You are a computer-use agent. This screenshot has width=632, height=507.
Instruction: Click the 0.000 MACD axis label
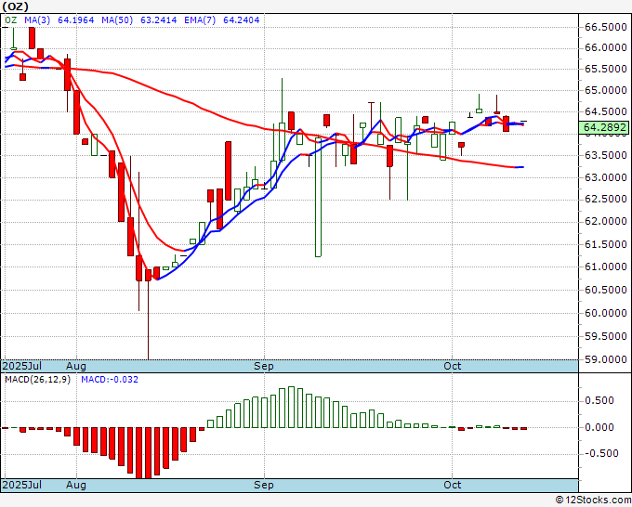point(599,427)
